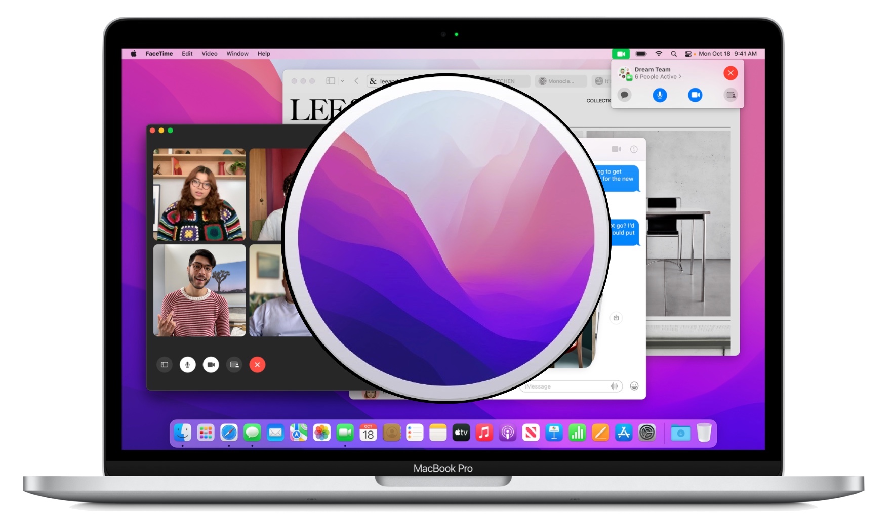Open conversation info in the Messages window

point(634,149)
